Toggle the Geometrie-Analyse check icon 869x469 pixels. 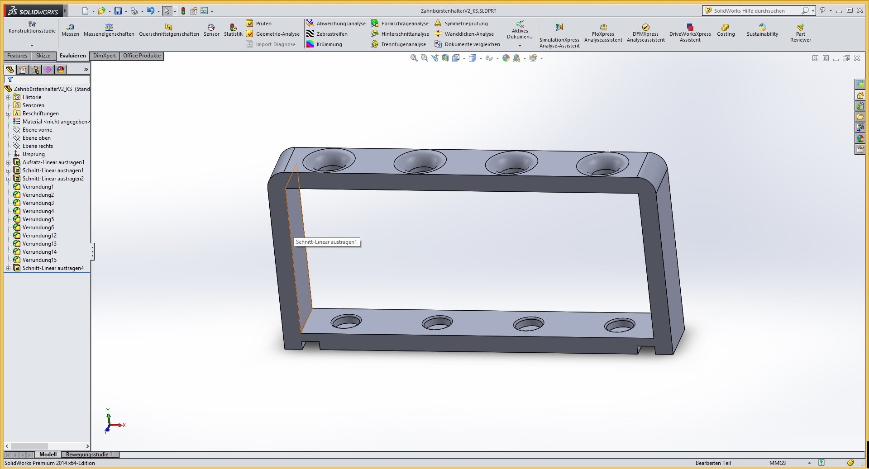pos(249,34)
